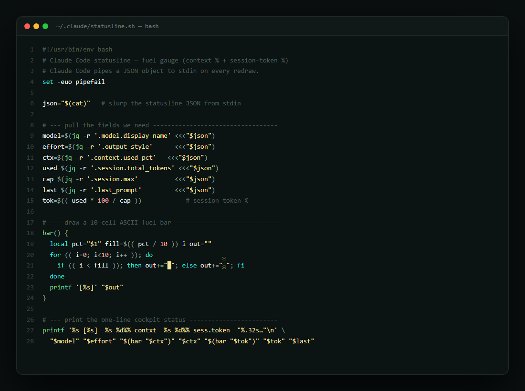Click the '$(bar "$tok")' call on line 28

click(x=231, y=341)
